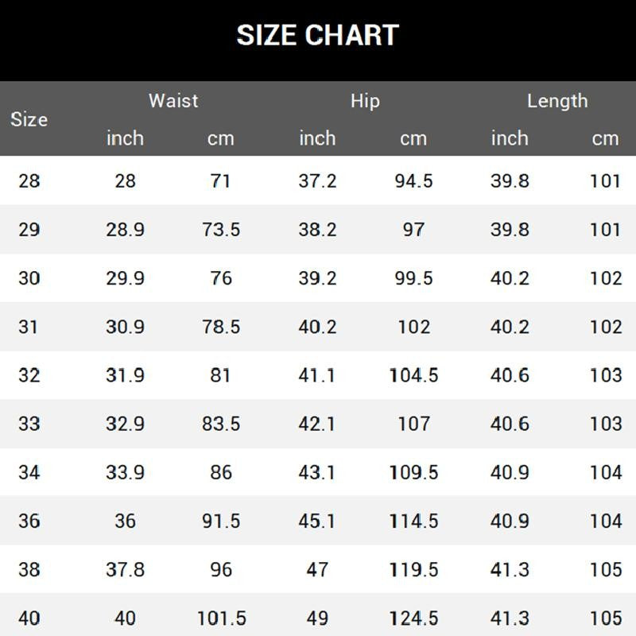Select size 28 row label
Viewport: 636px width, 636px height.
pos(29,181)
